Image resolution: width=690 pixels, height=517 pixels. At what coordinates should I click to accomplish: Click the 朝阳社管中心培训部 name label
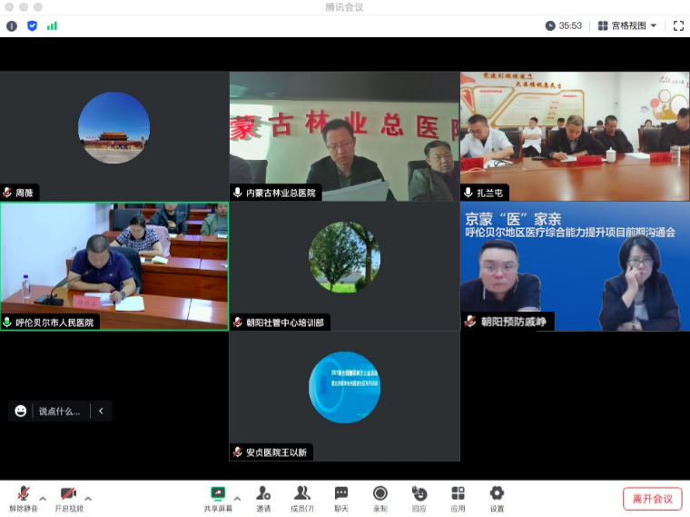tap(285, 323)
